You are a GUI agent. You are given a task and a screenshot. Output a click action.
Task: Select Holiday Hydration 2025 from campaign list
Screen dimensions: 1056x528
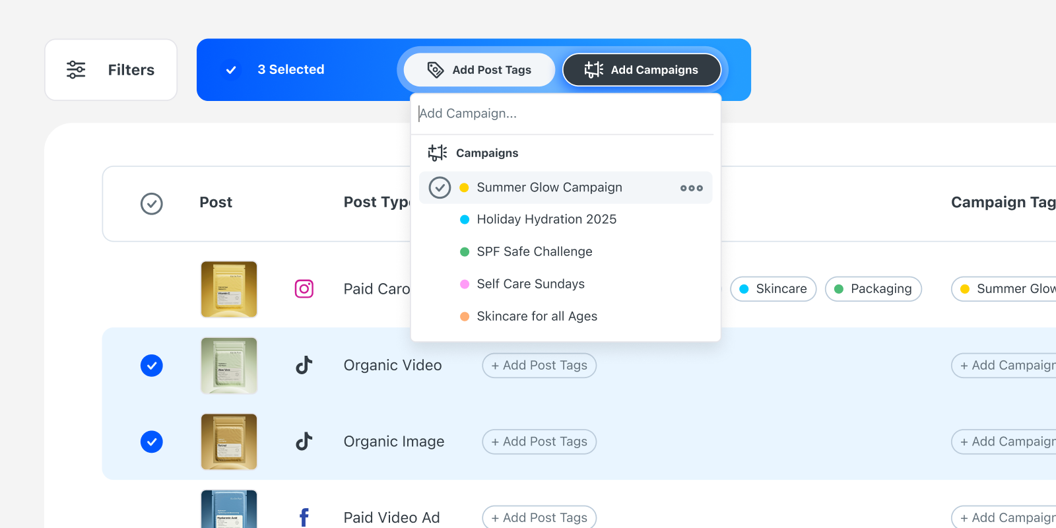[x=546, y=219]
